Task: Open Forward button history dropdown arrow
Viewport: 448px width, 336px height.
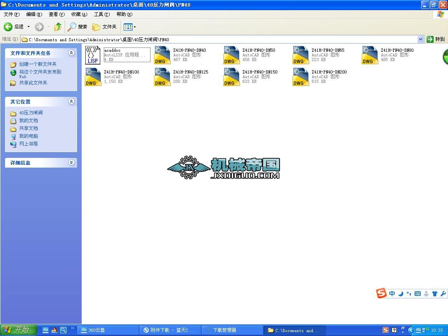Action: click(48, 27)
